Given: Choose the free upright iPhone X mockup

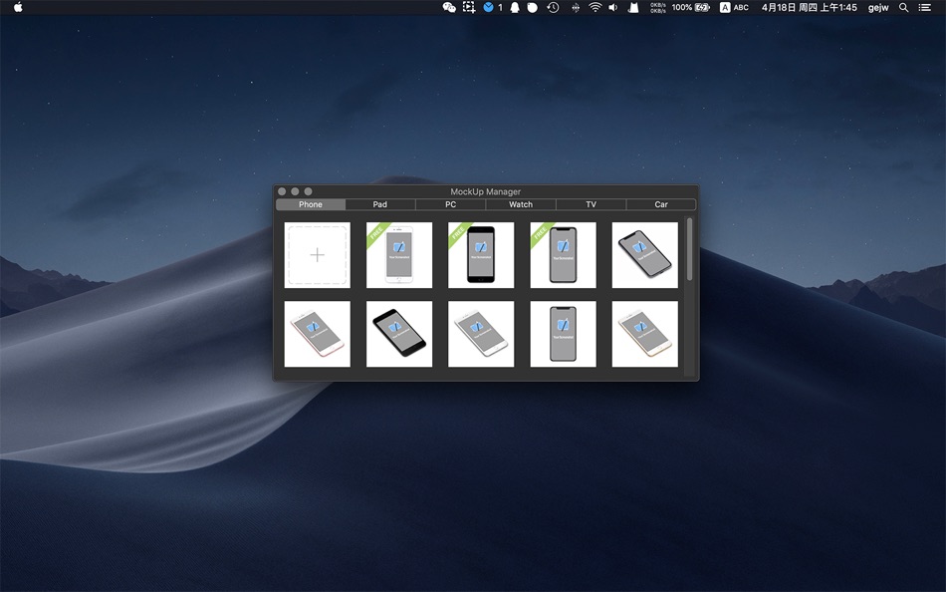Looking at the screenshot, I should coord(563,255).
